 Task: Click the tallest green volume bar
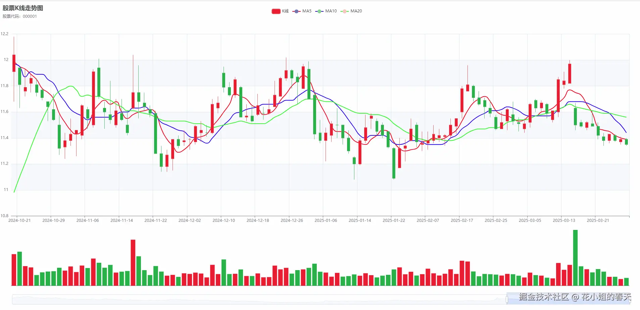575,258
